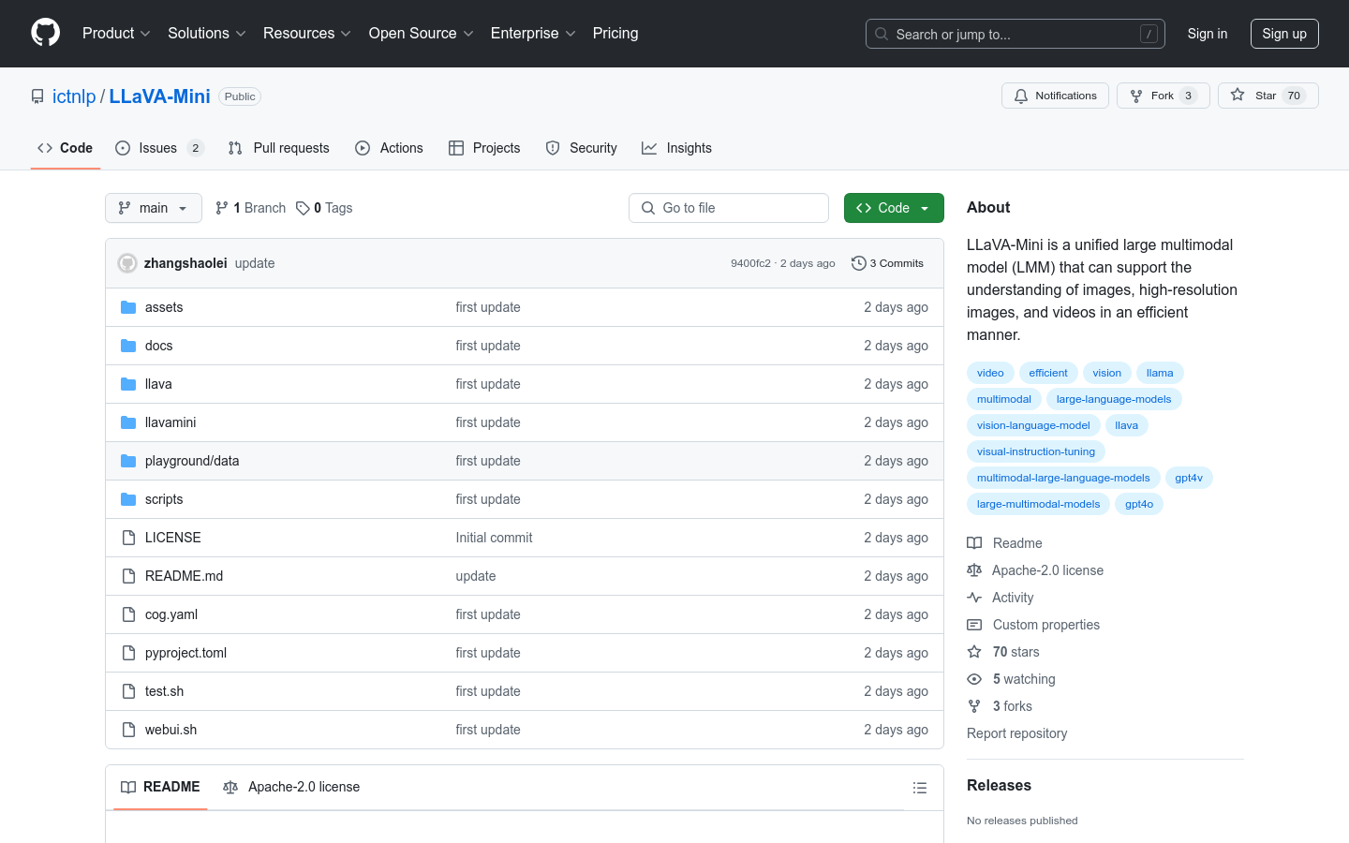Screen dimensions: 1349x843
Task: Click the Initial commit message for LICENSE
Action: (494, 538)
